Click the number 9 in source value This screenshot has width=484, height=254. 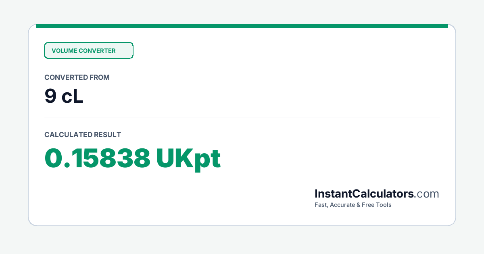click(50, 97)
